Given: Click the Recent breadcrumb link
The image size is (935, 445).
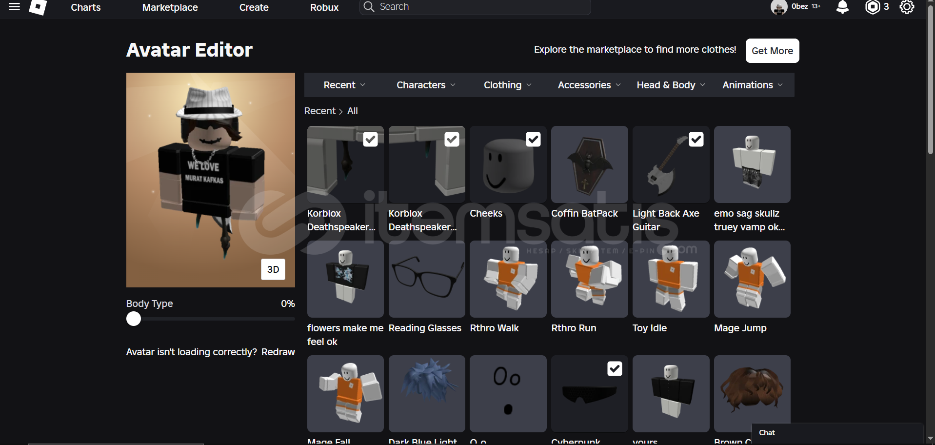Looking at the screenshot, I should [320, 111].
